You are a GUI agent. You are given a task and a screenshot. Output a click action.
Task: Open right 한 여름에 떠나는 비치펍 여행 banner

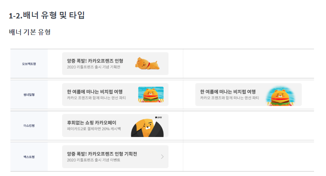pos(249,94)
